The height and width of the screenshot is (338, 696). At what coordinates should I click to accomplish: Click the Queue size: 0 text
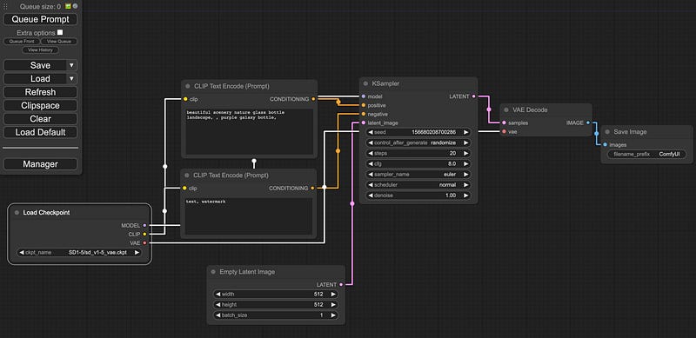coord(40,7)
